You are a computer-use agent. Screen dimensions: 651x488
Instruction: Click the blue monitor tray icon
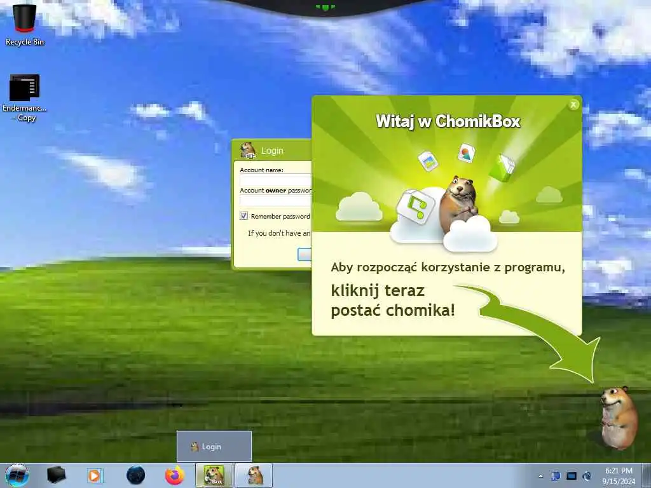(x=572, y=476)
